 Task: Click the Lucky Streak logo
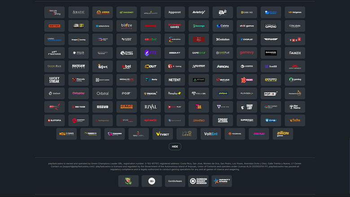(x=54, y=80)
